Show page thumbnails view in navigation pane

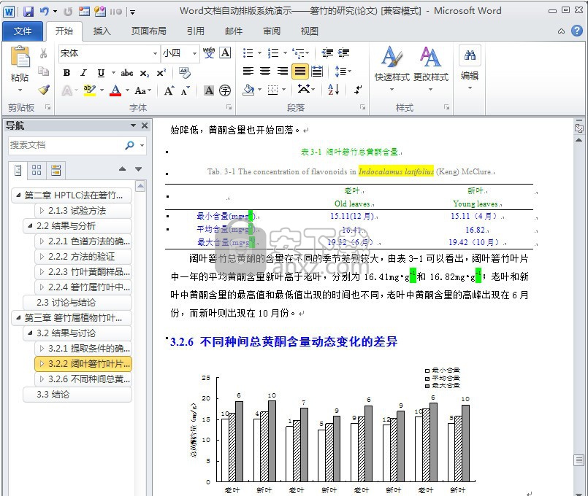[x=37, y=171]
